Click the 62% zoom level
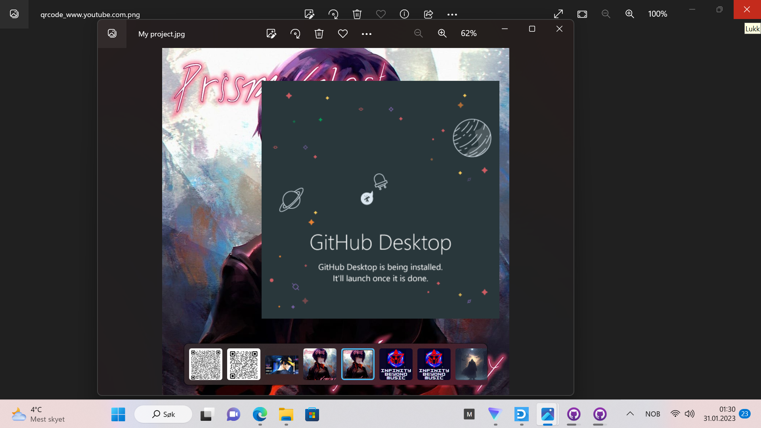The image size is (761, 428). coord(468,34)
